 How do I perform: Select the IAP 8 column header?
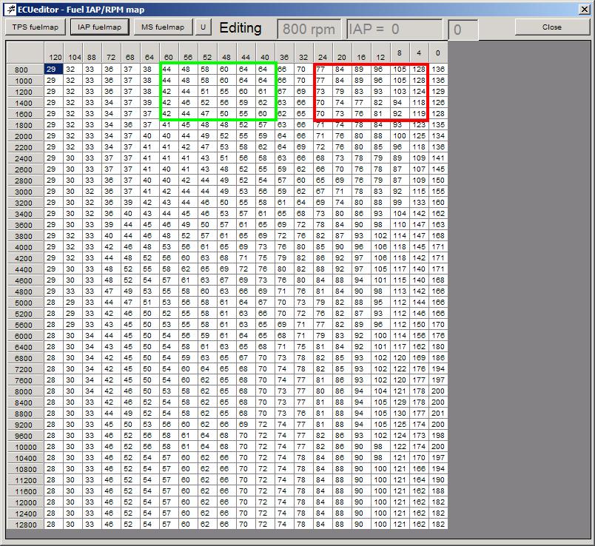[x=400, y=53]
